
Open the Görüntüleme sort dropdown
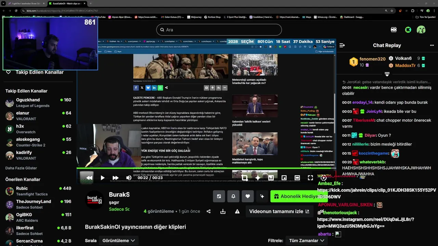pyautogui.click(x=118, y=241)
